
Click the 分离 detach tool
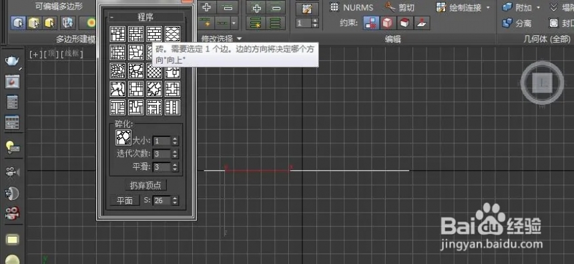click(517, 23)
